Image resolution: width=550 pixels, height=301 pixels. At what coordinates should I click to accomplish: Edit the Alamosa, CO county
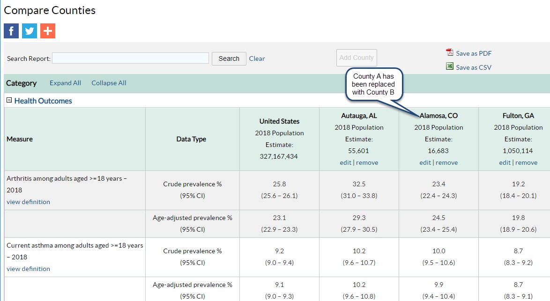tap(425, 162)
